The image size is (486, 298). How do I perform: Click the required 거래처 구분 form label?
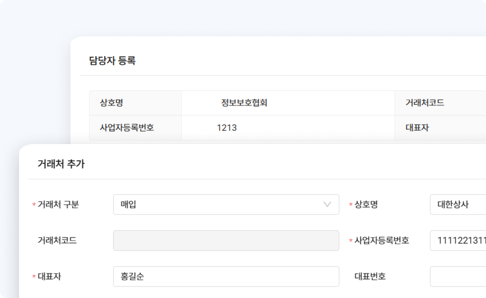(58, 204)
